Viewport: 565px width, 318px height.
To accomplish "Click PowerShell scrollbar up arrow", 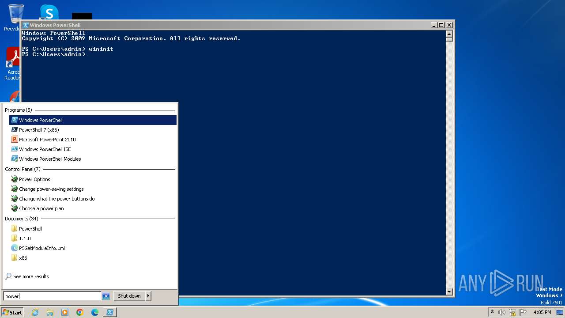I will click(449, 34).
